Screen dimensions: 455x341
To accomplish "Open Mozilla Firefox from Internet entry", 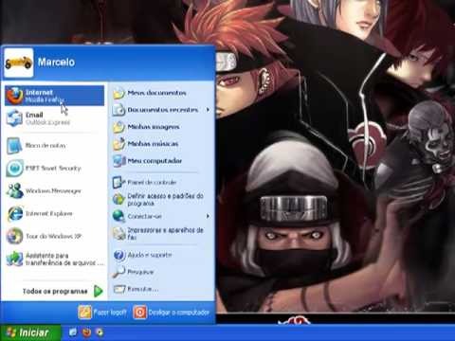I will pos(55,96).
